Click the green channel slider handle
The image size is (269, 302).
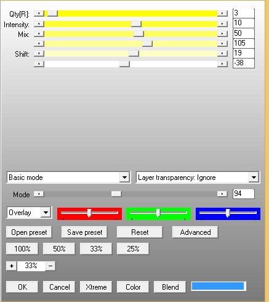pos(158,213)
